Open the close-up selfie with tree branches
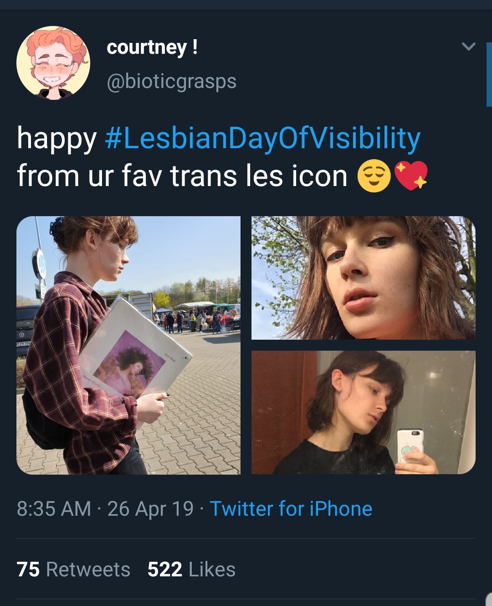The width and height of the screenshot is (492, 606). point(364,278)
